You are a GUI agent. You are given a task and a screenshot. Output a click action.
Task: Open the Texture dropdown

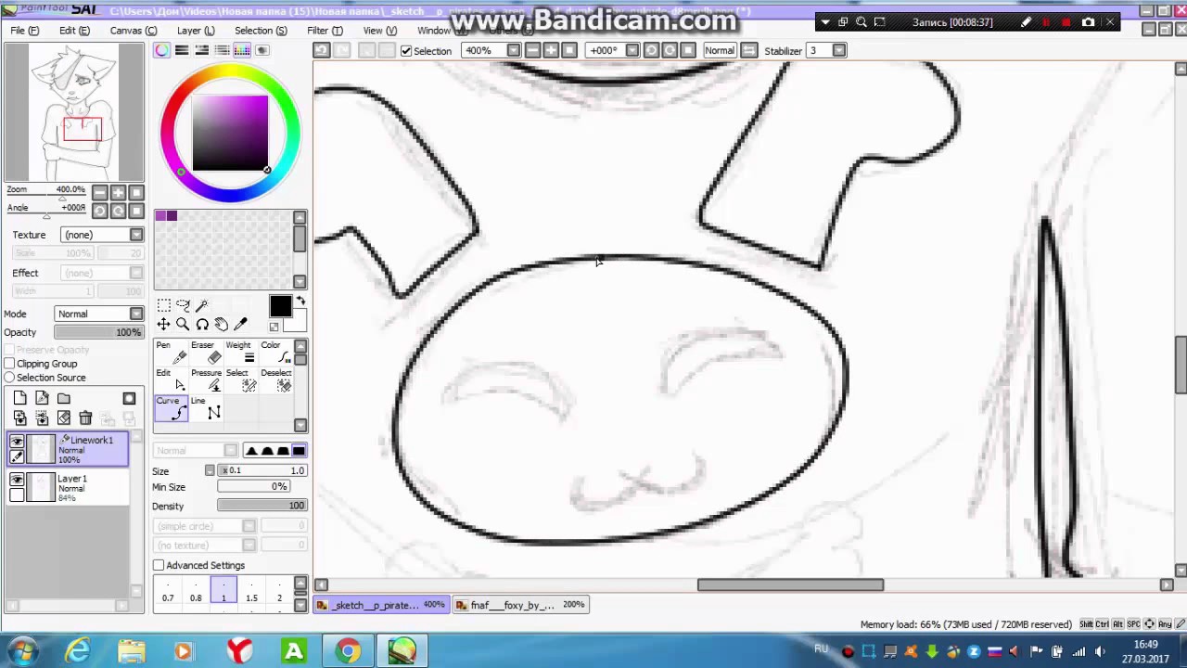click(136, 235)
